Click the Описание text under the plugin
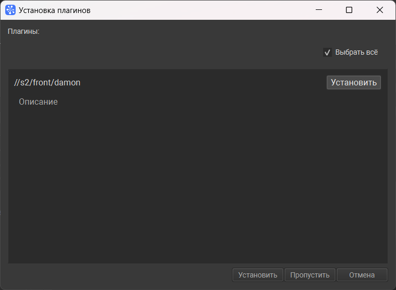Image resolution: width=396 pixels, height=290 pixels. 39,102
